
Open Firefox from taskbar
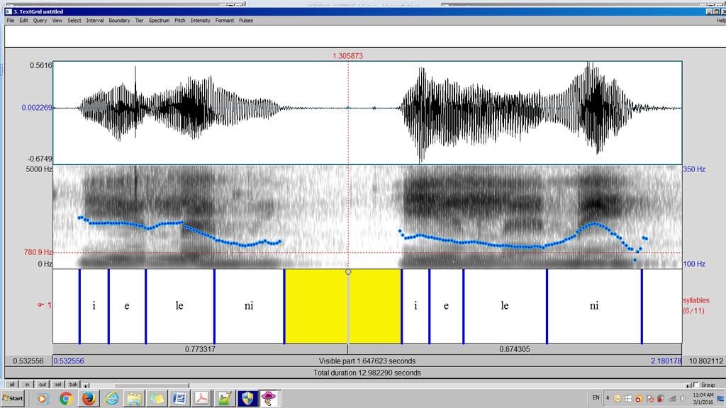[x=89, y=398]
